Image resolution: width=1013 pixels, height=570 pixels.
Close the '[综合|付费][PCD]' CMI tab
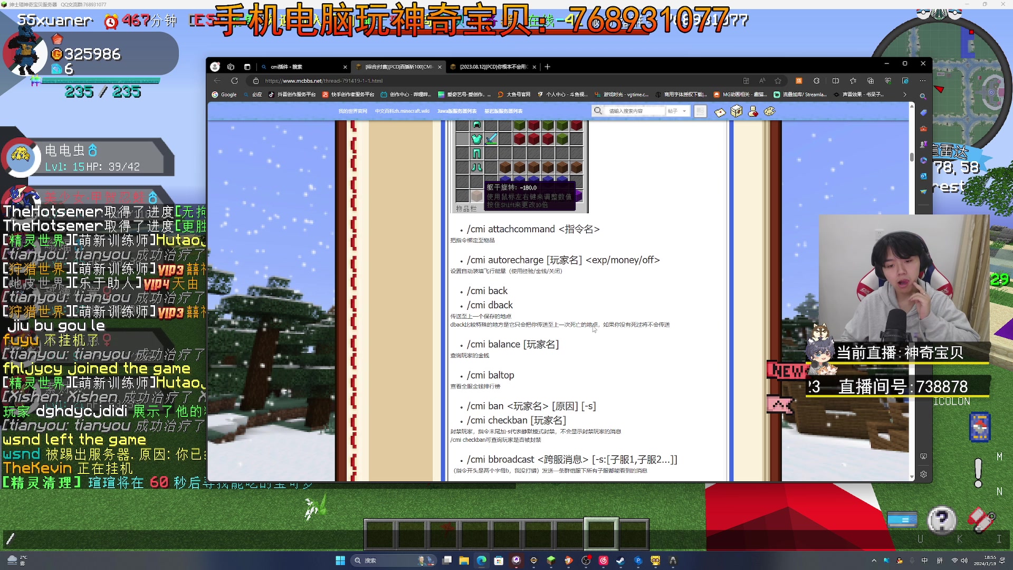[439, 67]
